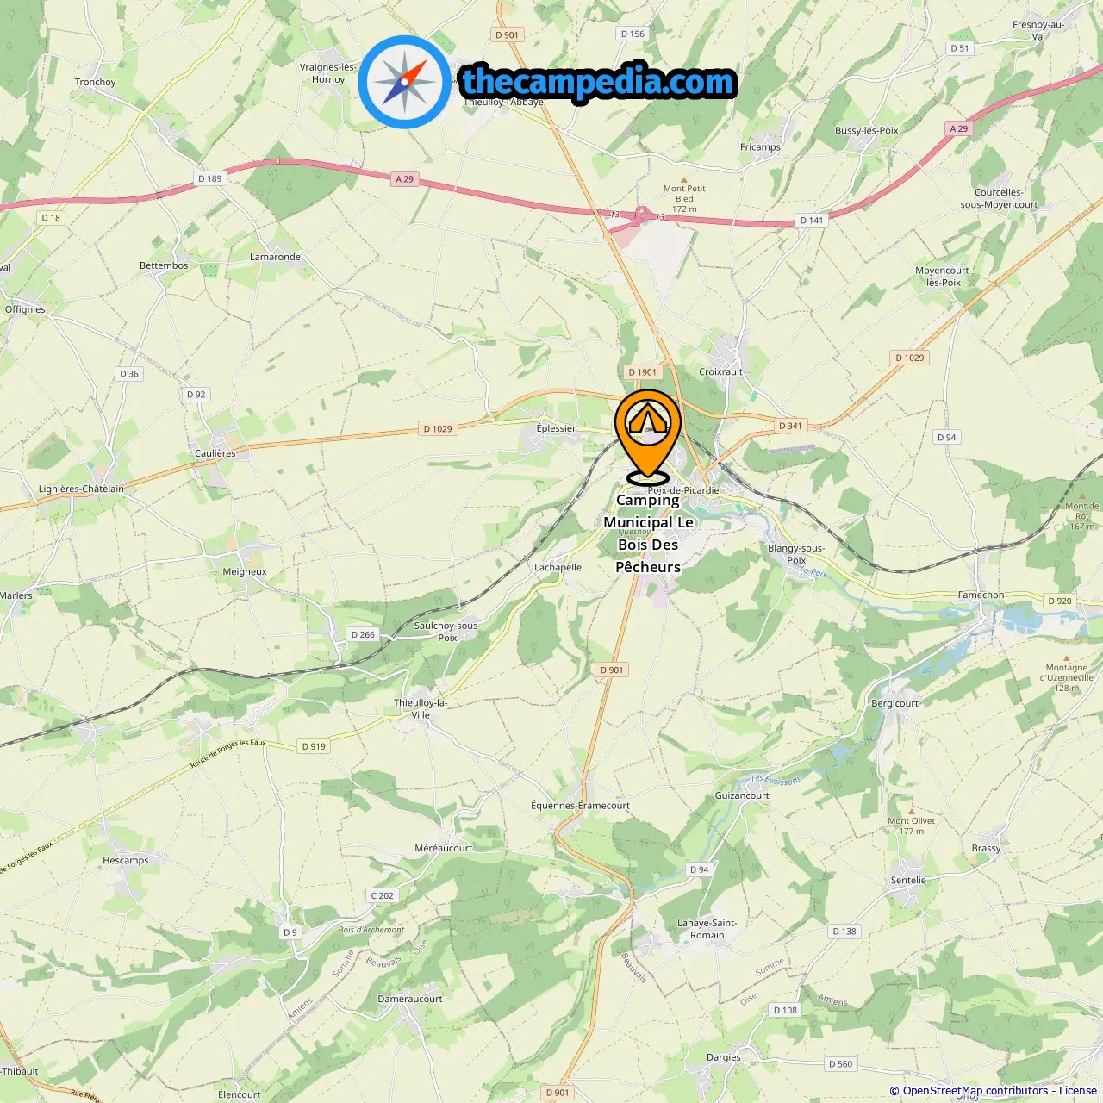
Task: Click the blue compass logo icon
Action: pos(405,82)
